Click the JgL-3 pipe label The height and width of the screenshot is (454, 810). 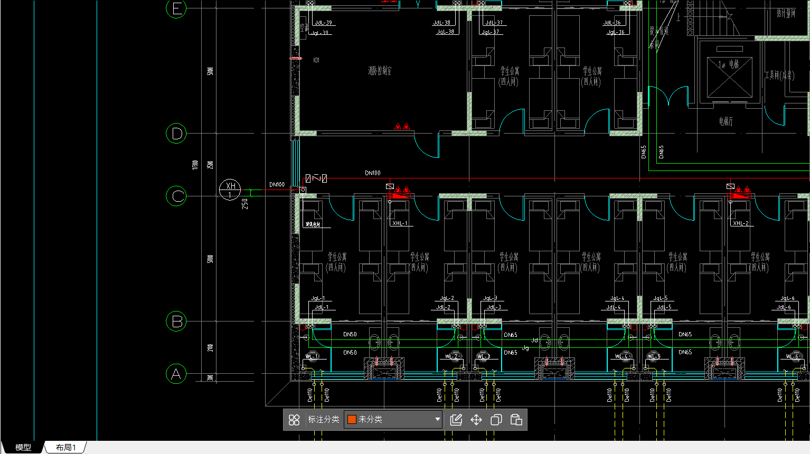pos(490,298)
